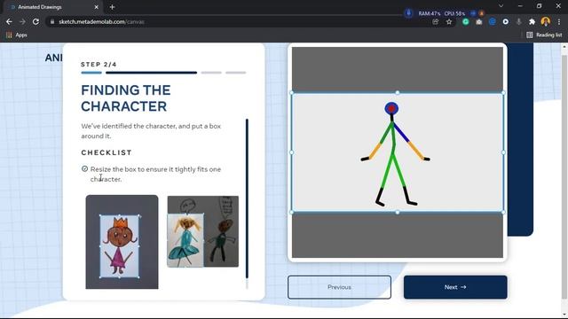Click the blue microphone overlay icon
This screenshot has height=319, width=568.
click(x=408, y=13)
